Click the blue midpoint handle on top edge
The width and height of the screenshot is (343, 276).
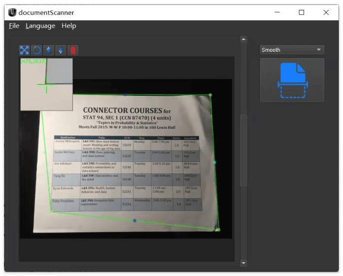coord(125,95)
